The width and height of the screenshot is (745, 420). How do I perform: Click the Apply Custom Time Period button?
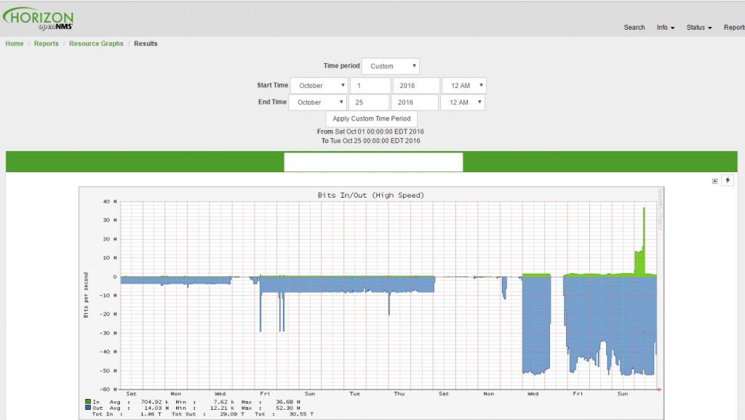[x=372, y=118]
